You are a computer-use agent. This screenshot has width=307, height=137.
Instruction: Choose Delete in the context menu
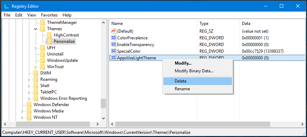198,81
